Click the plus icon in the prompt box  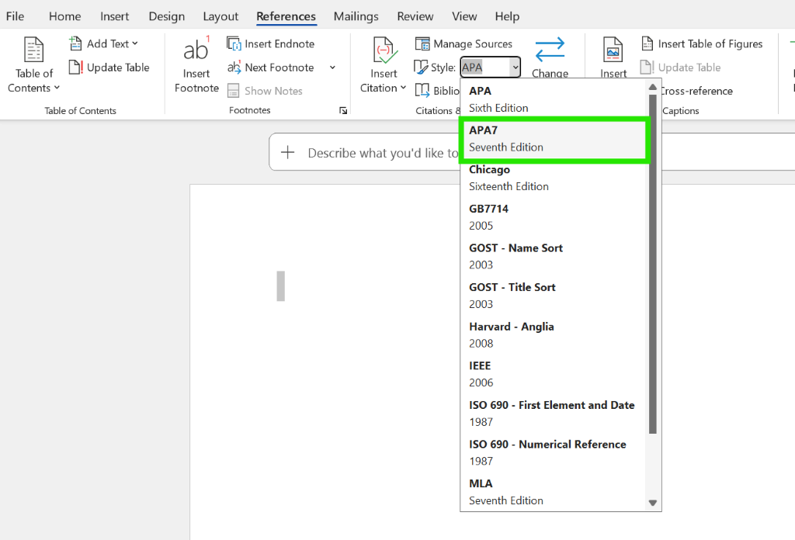[287, 153]
